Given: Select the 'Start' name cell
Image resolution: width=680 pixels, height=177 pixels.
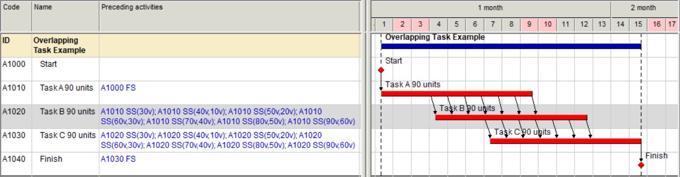Looking at the screenshot, I should click(65, 69).
